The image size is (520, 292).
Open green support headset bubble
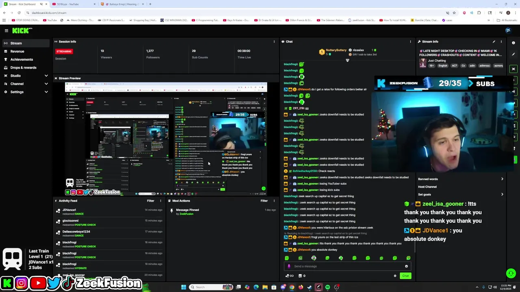point(511,273)
